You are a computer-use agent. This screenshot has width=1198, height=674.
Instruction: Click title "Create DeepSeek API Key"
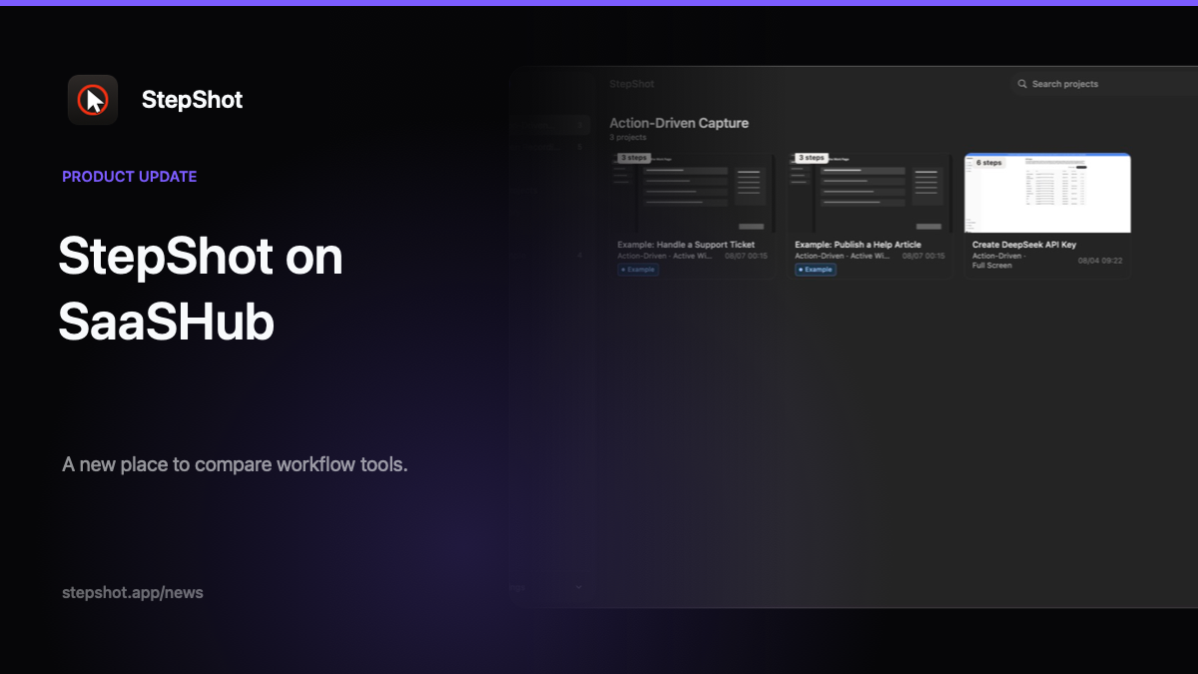coord(1024,245)
